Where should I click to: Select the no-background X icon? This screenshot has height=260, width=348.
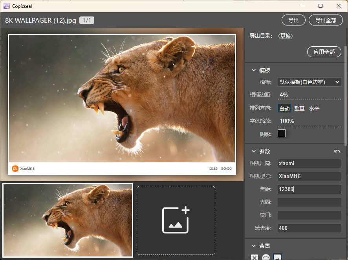click(x=255, y=257)
